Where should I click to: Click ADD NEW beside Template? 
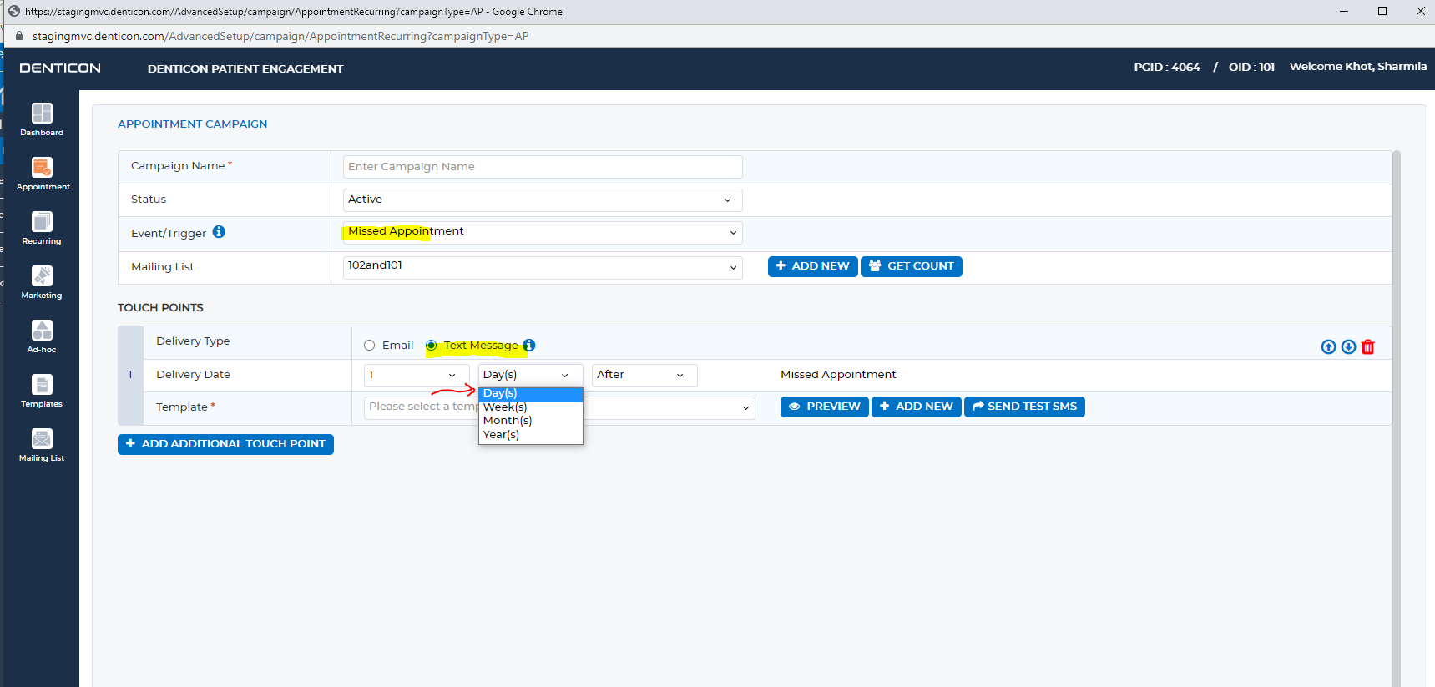pos(917,407)
